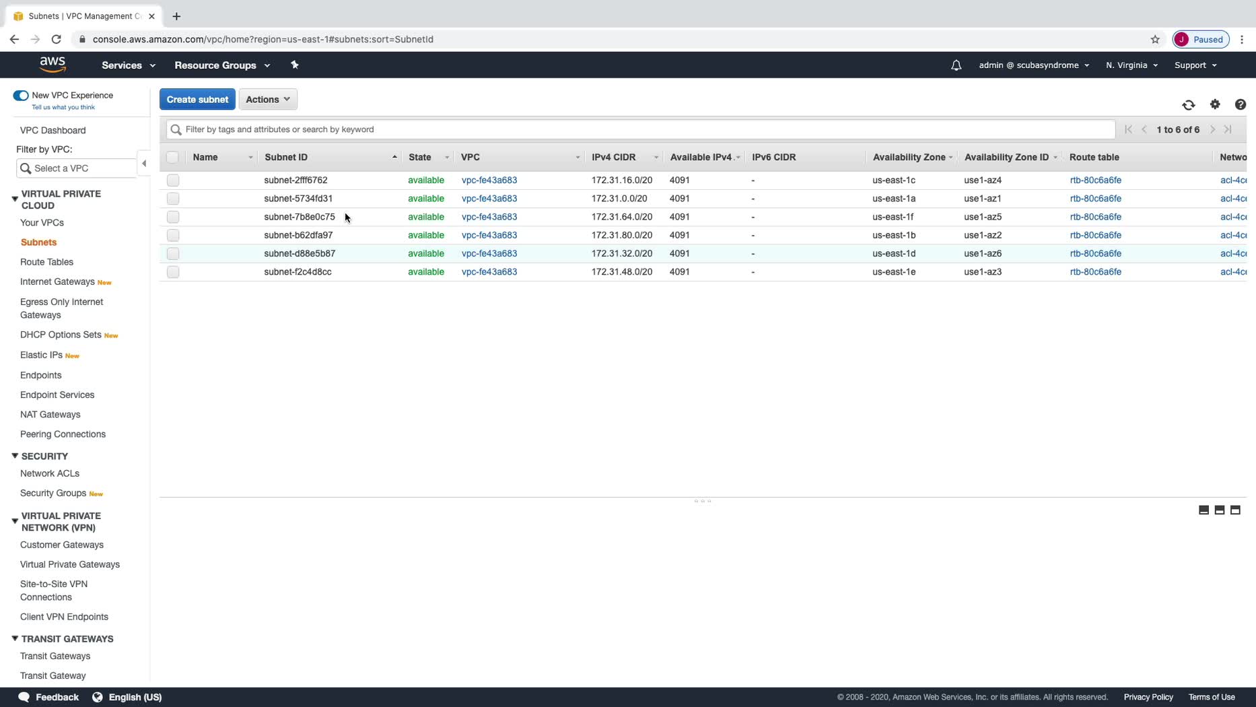Open route table link for subnet-5734fd31
The image size is (1256, 707).
tap(1096, 199)
